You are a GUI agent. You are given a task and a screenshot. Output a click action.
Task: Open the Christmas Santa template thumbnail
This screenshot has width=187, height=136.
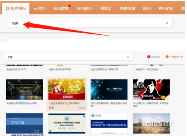pyautogui.click(x=67, y=89)
